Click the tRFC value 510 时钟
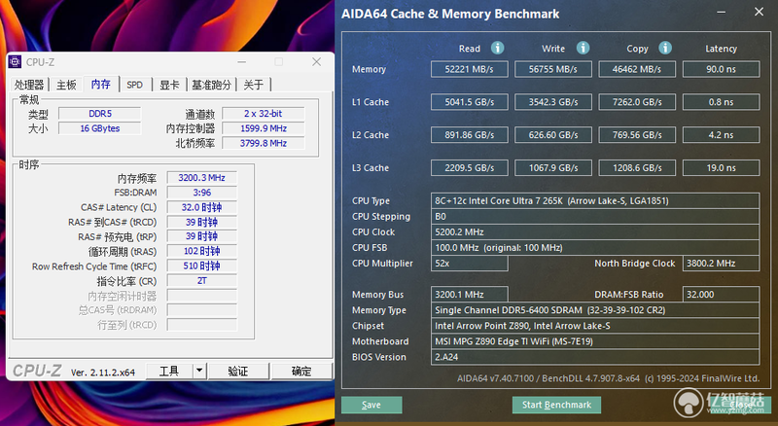 point(201,266)
